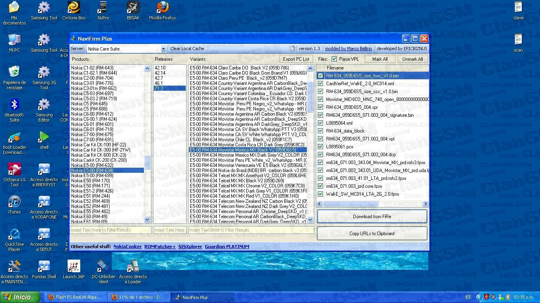Uncheck CardVerRef_Wall-E_2.0_MC014.xml file
The width and height of the screenshot is (540, 303).
tap(321, 84)
